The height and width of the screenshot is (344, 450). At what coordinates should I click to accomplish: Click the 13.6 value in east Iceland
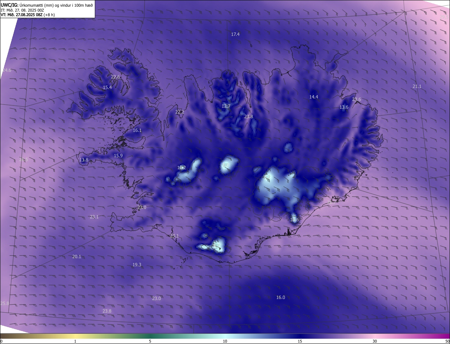pyautogui.click(x=344, y=107)
